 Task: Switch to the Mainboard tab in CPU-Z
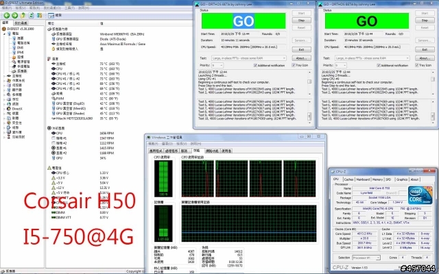[x=363, y=179]
